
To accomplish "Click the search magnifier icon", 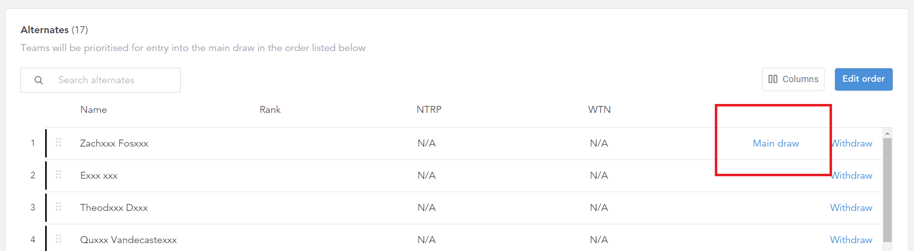I will [x=39, y=80].
